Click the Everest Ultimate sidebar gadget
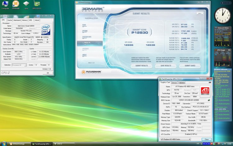Image resolution: width=233 pixels, height=146 pixels. [x=222, y=95]
